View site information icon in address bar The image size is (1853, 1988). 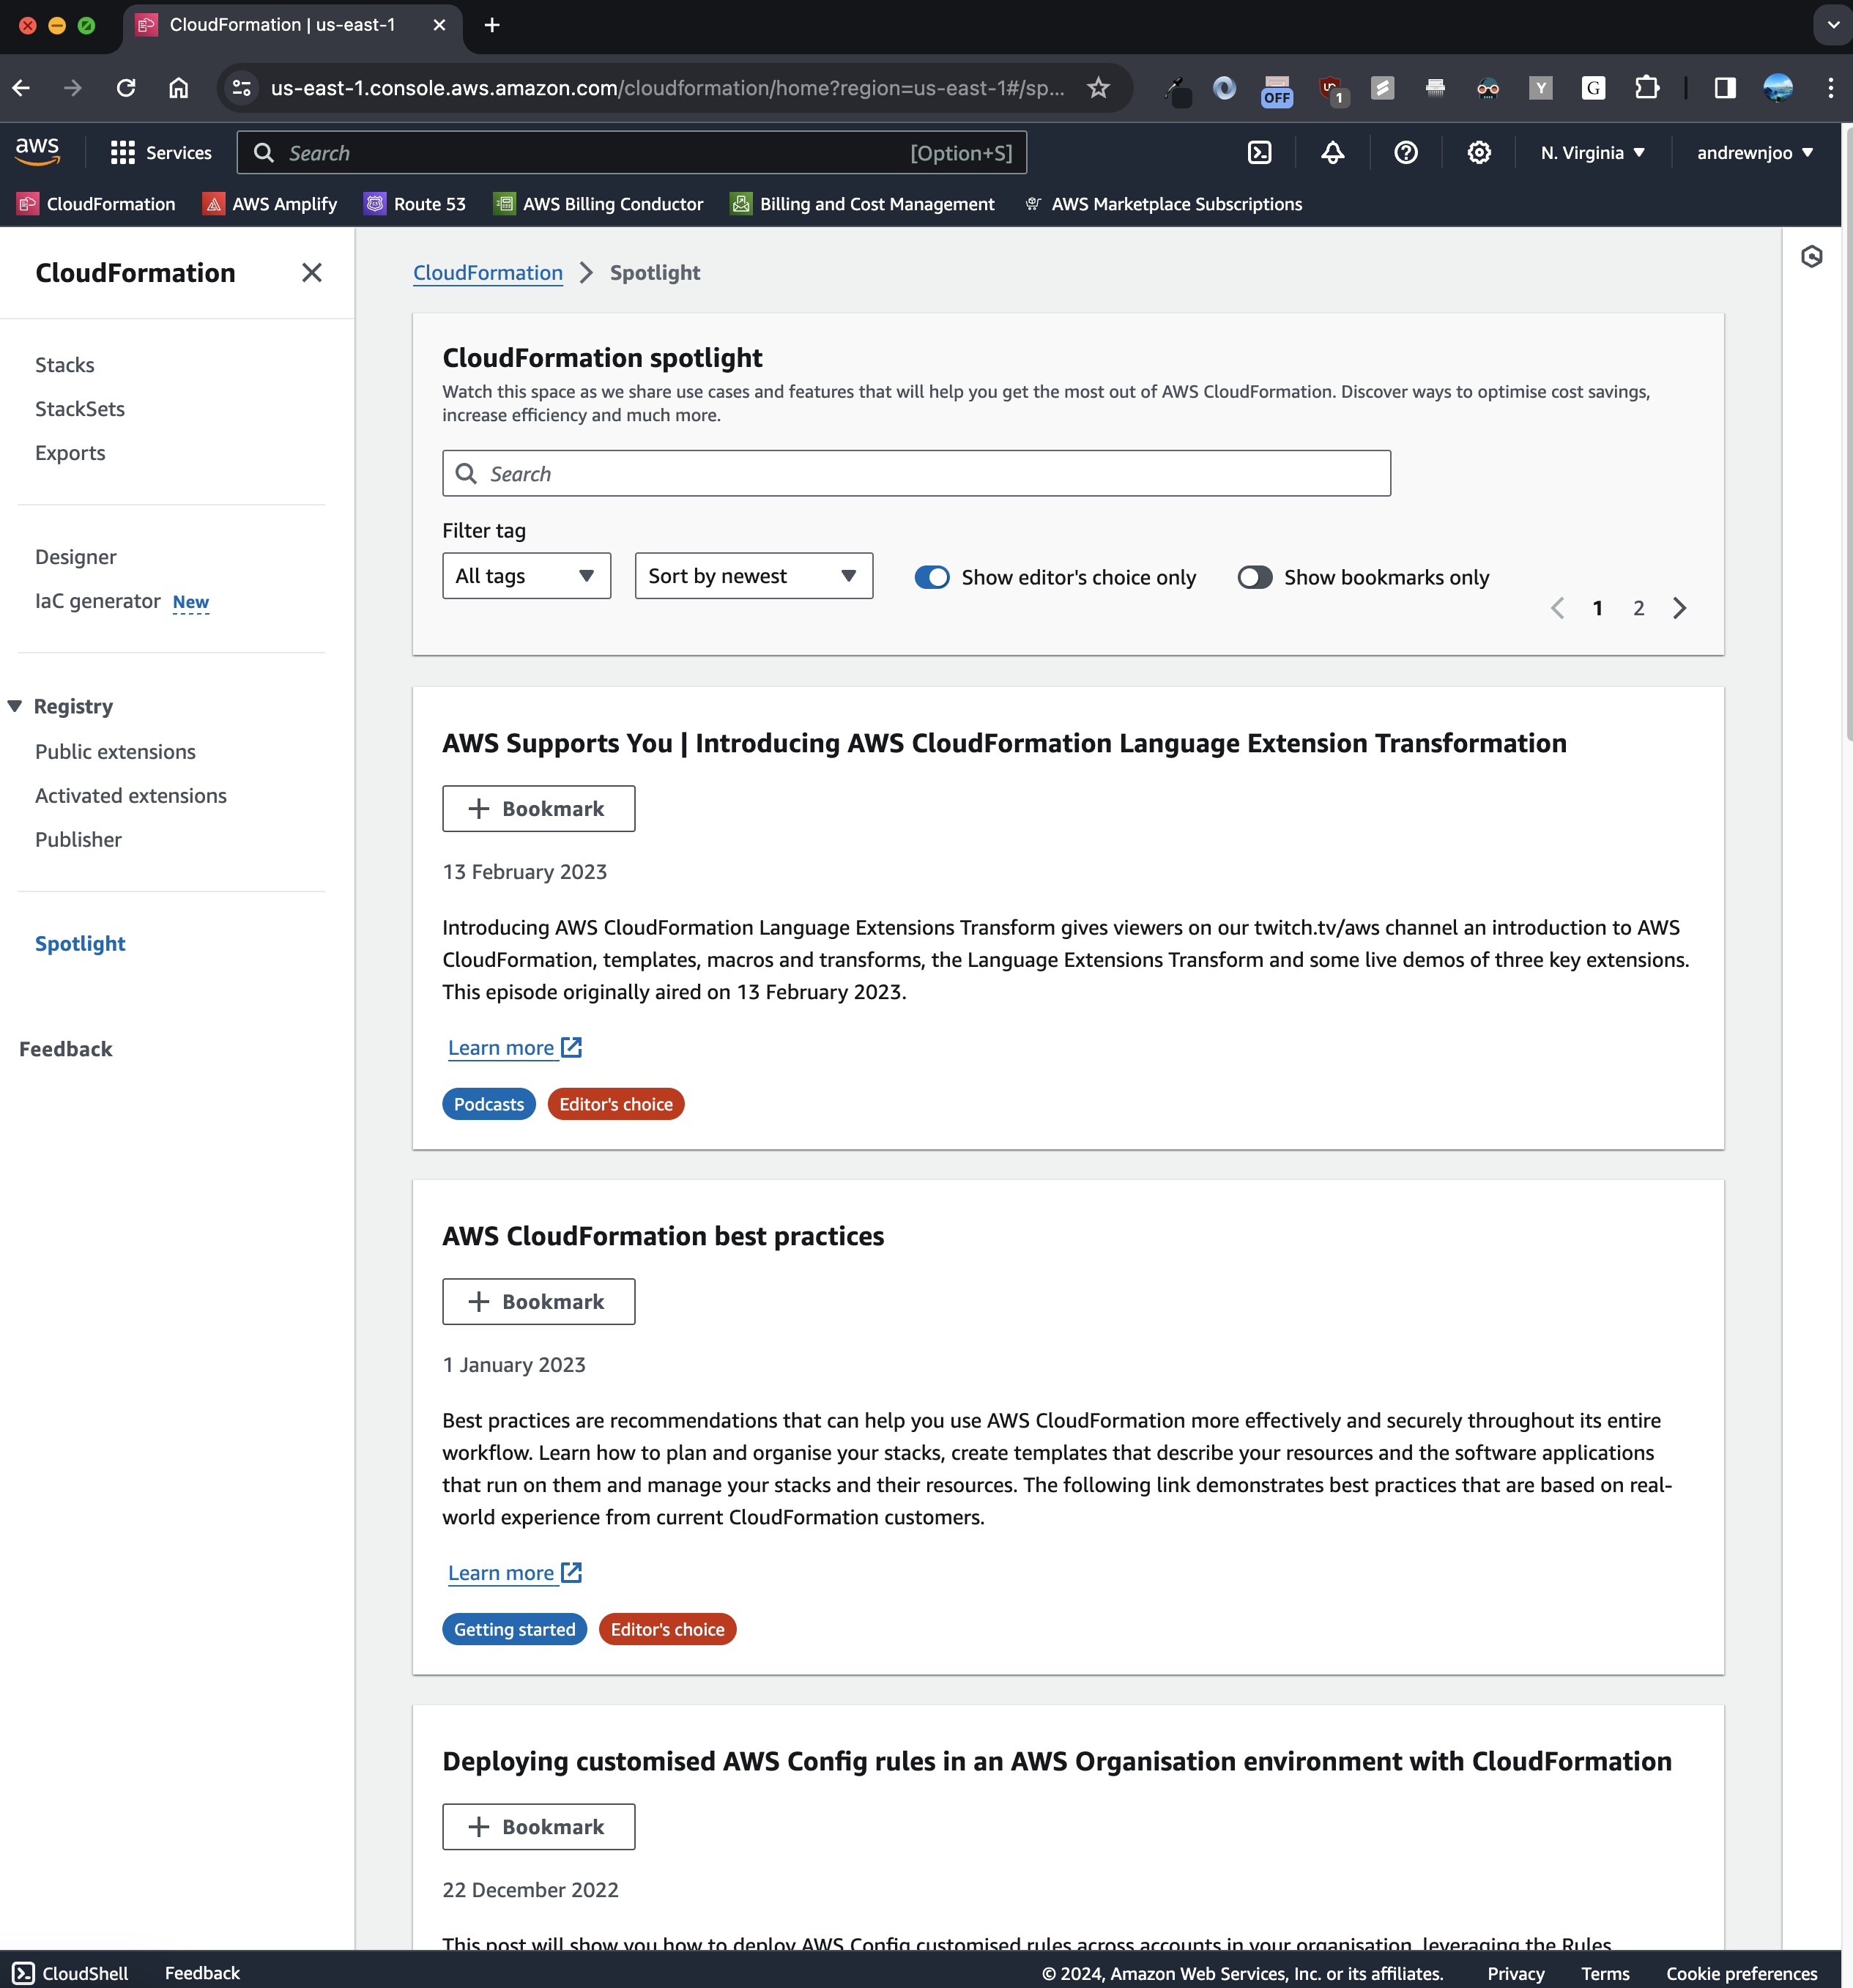241,88
